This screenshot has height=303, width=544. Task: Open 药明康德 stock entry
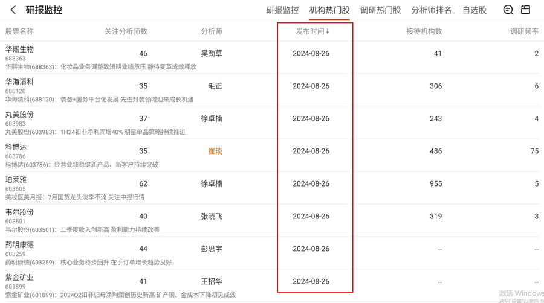click(x=19, y=245)
